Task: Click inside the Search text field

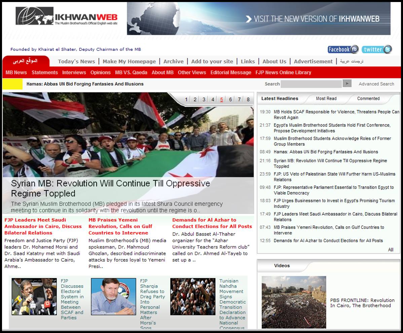Action: (x=311, y=84)
